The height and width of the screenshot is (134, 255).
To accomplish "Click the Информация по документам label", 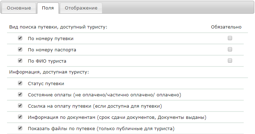I will click(117, 117).
